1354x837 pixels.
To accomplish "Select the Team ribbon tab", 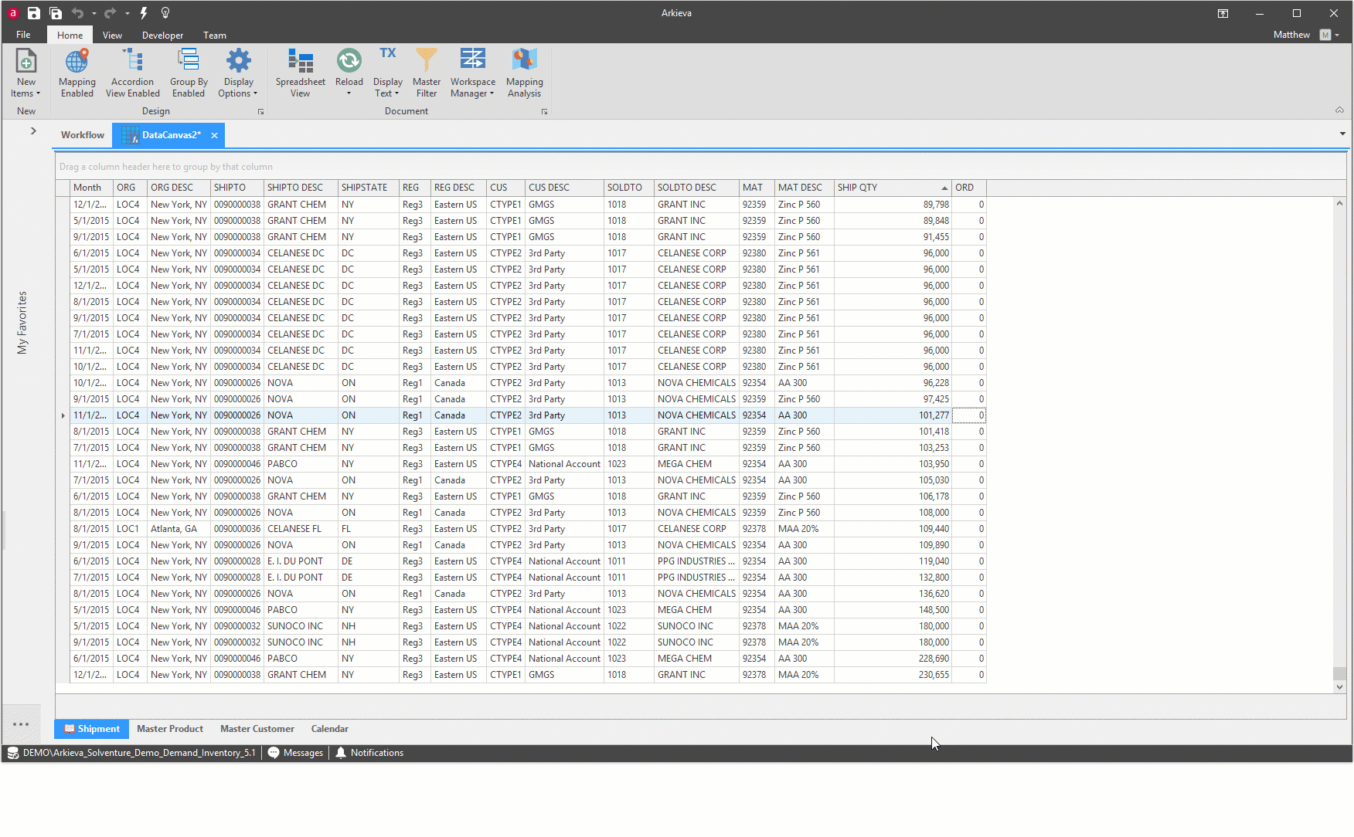I will coord(214,35).
